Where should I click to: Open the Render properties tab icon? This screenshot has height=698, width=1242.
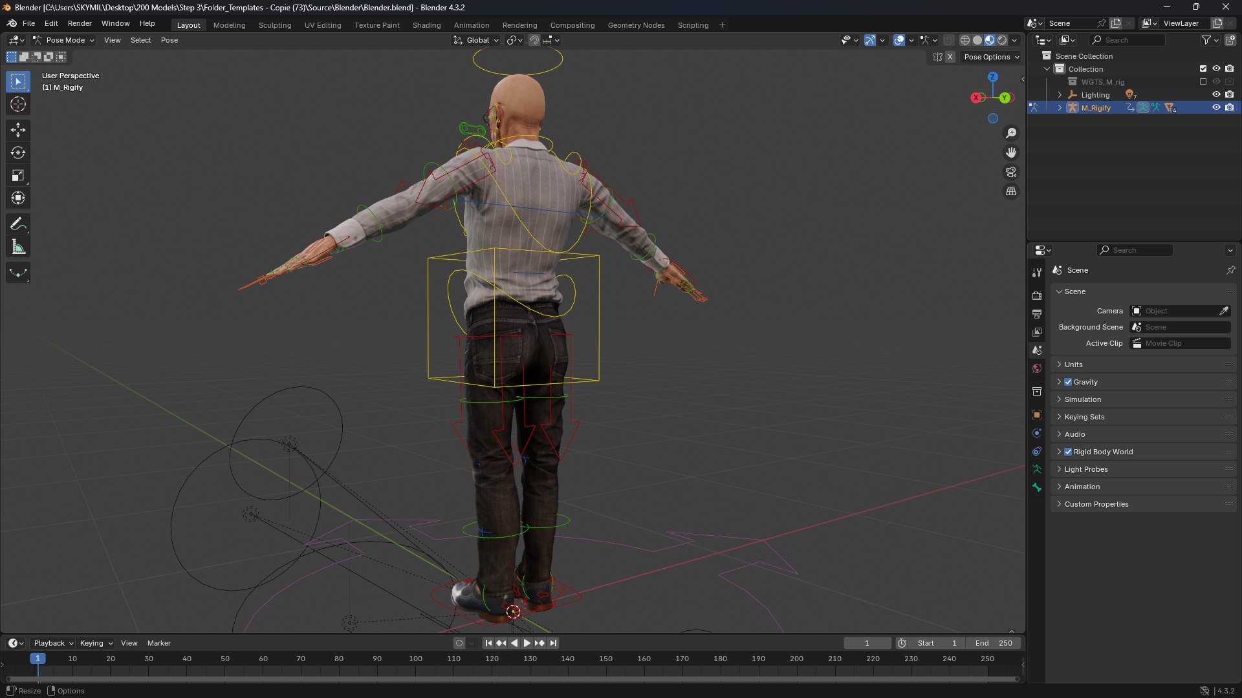click(1037, 295)
